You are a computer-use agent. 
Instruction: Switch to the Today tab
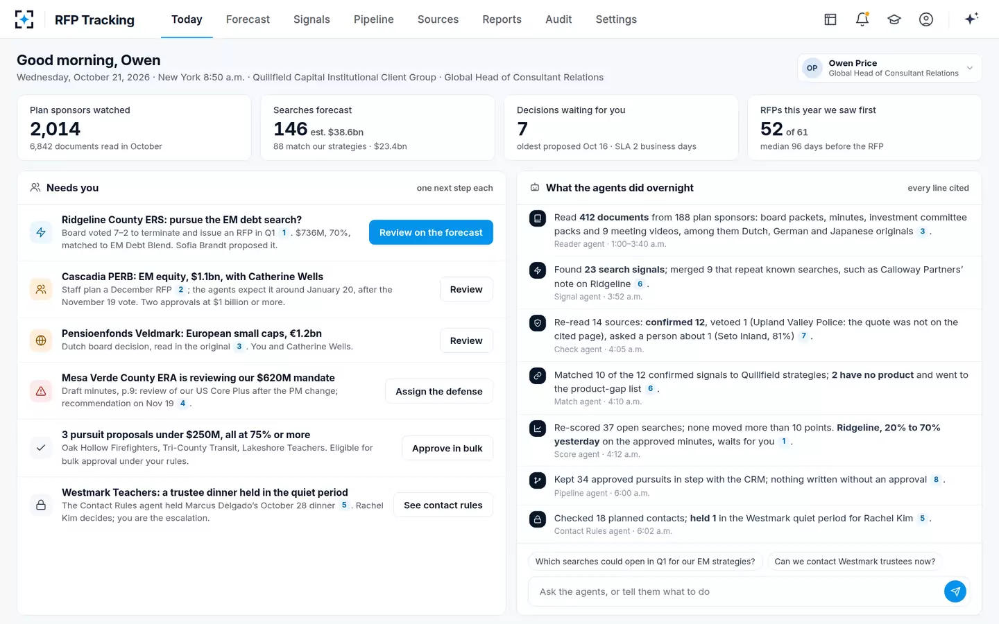click(187, 19)
